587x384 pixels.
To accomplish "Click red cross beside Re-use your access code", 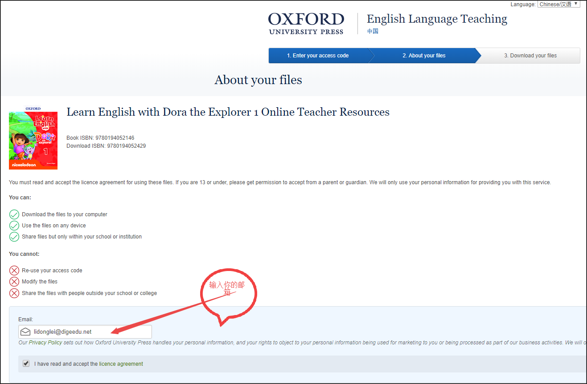I will [14, 271].
